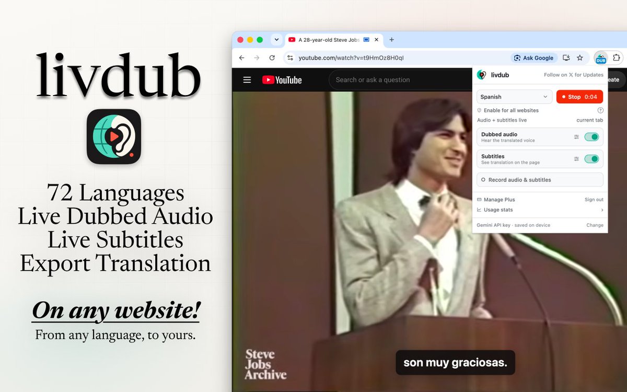Open the Spanish language dropdown
Viewport: 627px width, 392px height.
[x=514, y=97]
